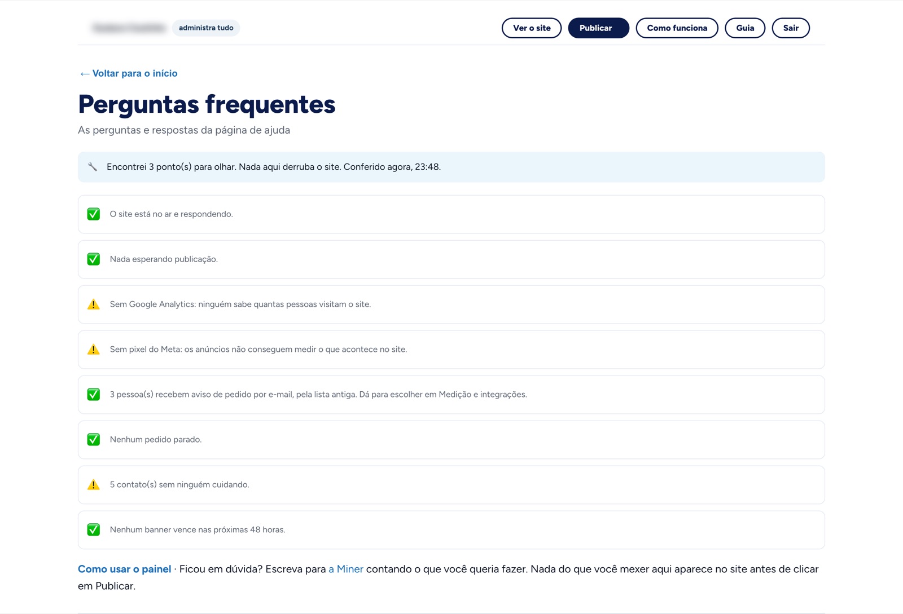Click the wrench icon in the status banner
Image resolution: width=903 pixels, height=614 pixels.
93,167
